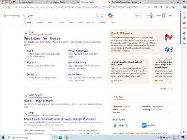Screen dimensions: 187x140
Task: Click the browser back arrow
Action: [x=3, y=7]
